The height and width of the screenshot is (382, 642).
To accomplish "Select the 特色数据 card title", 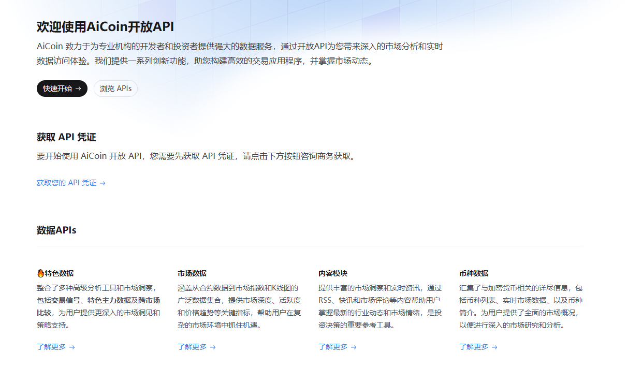I will tap(59, 273).
